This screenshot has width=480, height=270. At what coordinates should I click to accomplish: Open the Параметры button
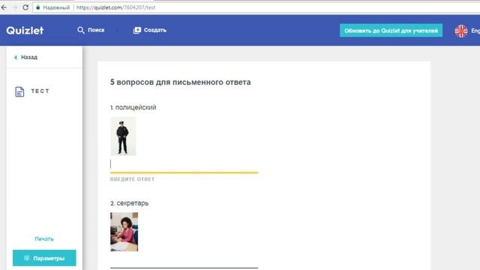pos(44,258)
